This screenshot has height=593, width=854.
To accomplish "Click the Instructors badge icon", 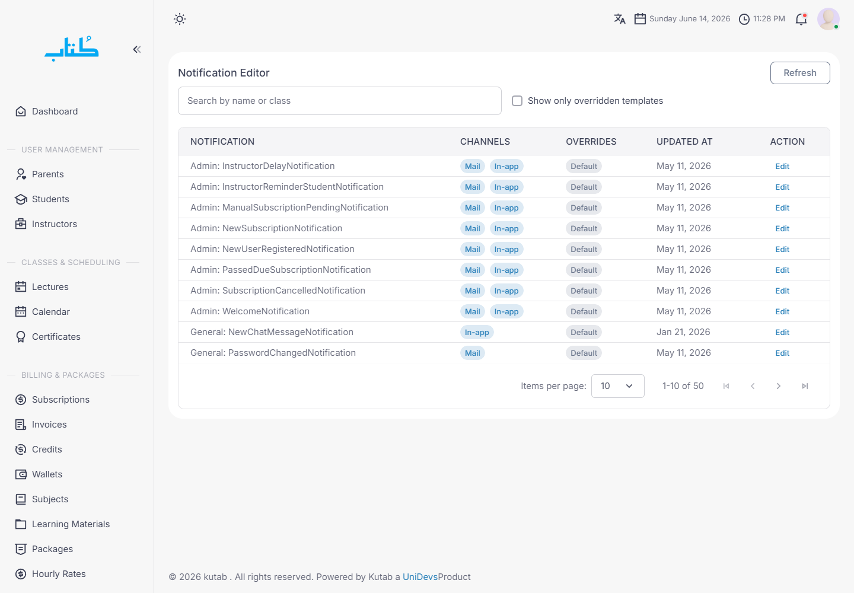I will pyautogui.click(x=21, y=224).
